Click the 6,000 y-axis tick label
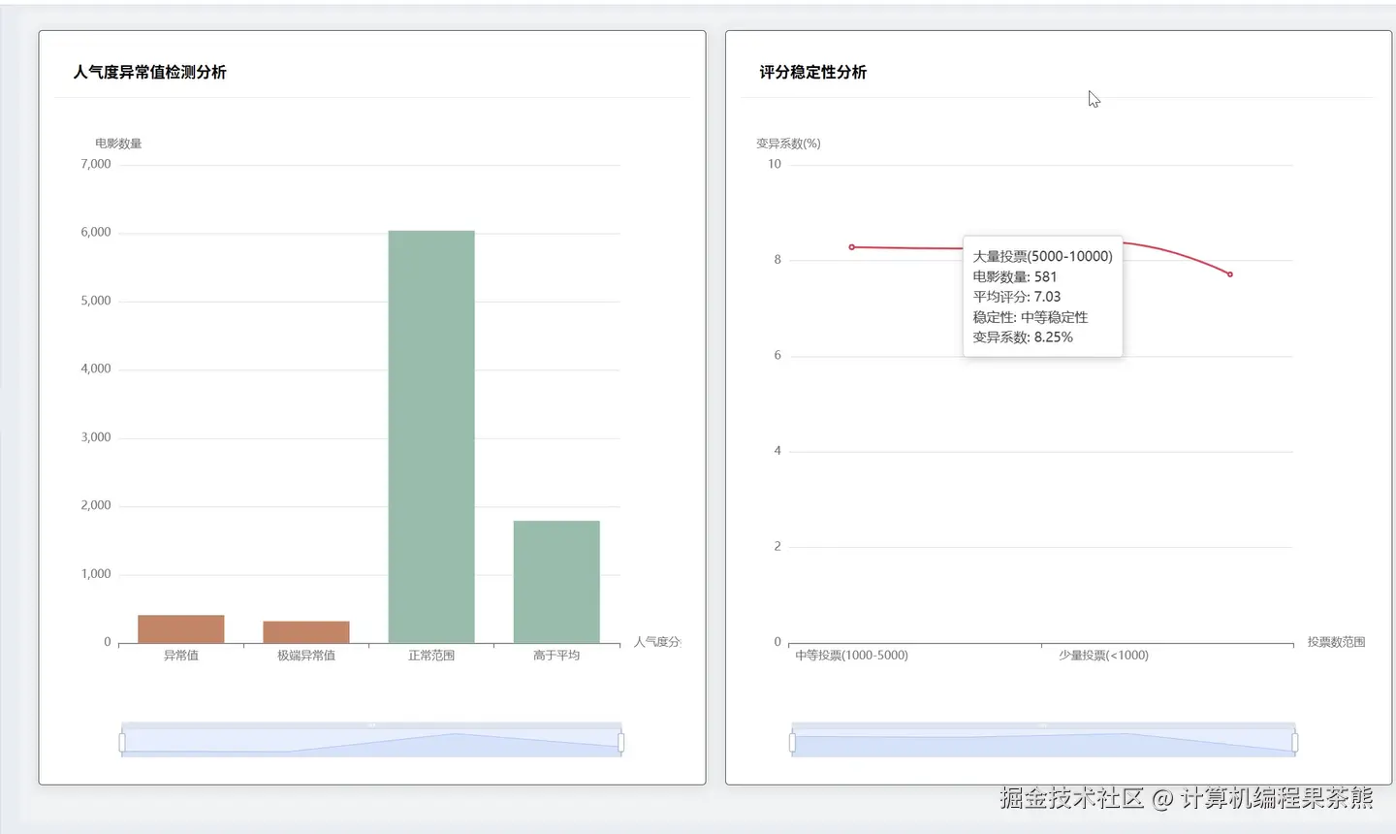This screenshot has height=834, width=1396. point(96,232)
